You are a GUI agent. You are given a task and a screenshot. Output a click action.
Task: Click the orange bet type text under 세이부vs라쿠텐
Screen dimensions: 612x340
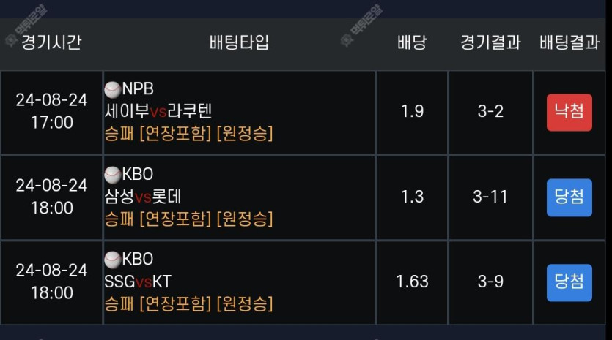pos(188,134)
